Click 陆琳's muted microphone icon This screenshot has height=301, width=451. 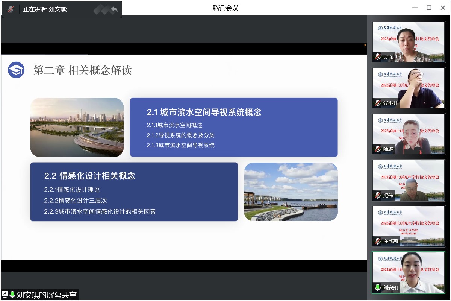point(377,149)
